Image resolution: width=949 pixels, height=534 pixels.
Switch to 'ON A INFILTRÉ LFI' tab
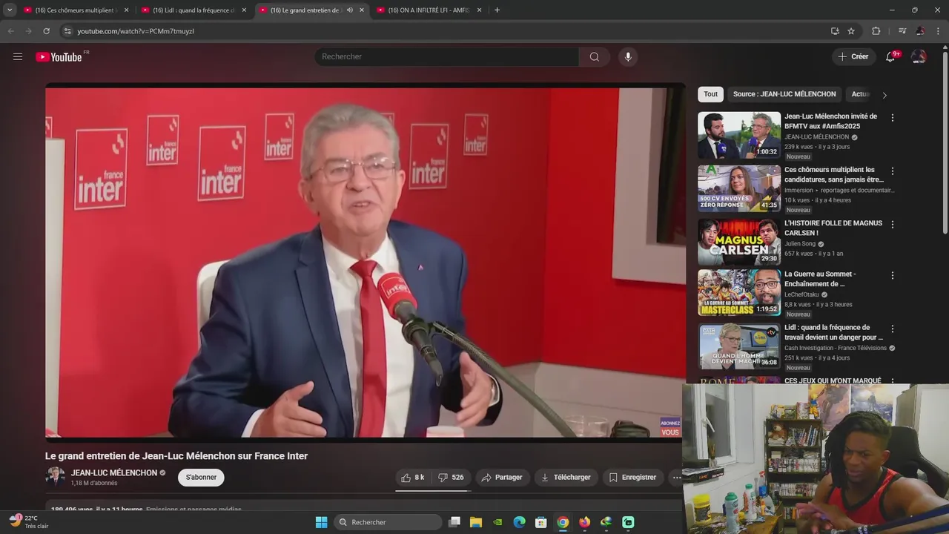click(x=429, y=10)
